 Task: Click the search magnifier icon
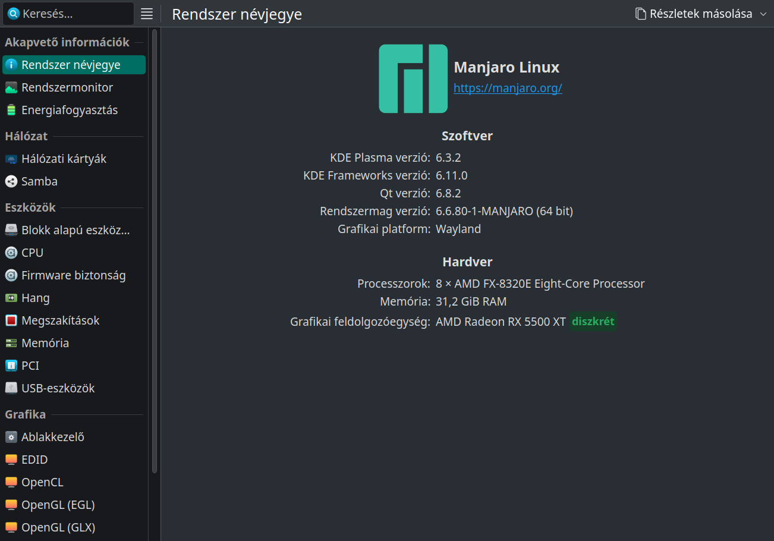(13, 14)
